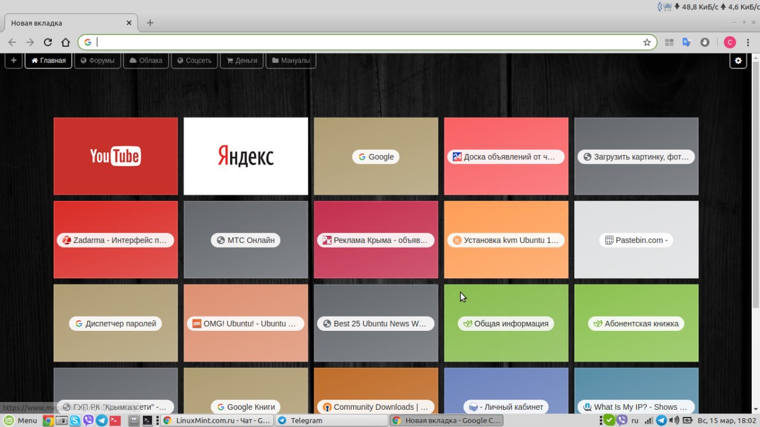
Task: Open a new browser tab with plus
Action: 150,23
